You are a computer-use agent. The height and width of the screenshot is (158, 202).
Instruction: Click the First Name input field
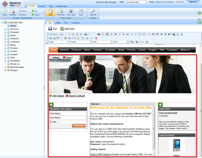(73, 113)
